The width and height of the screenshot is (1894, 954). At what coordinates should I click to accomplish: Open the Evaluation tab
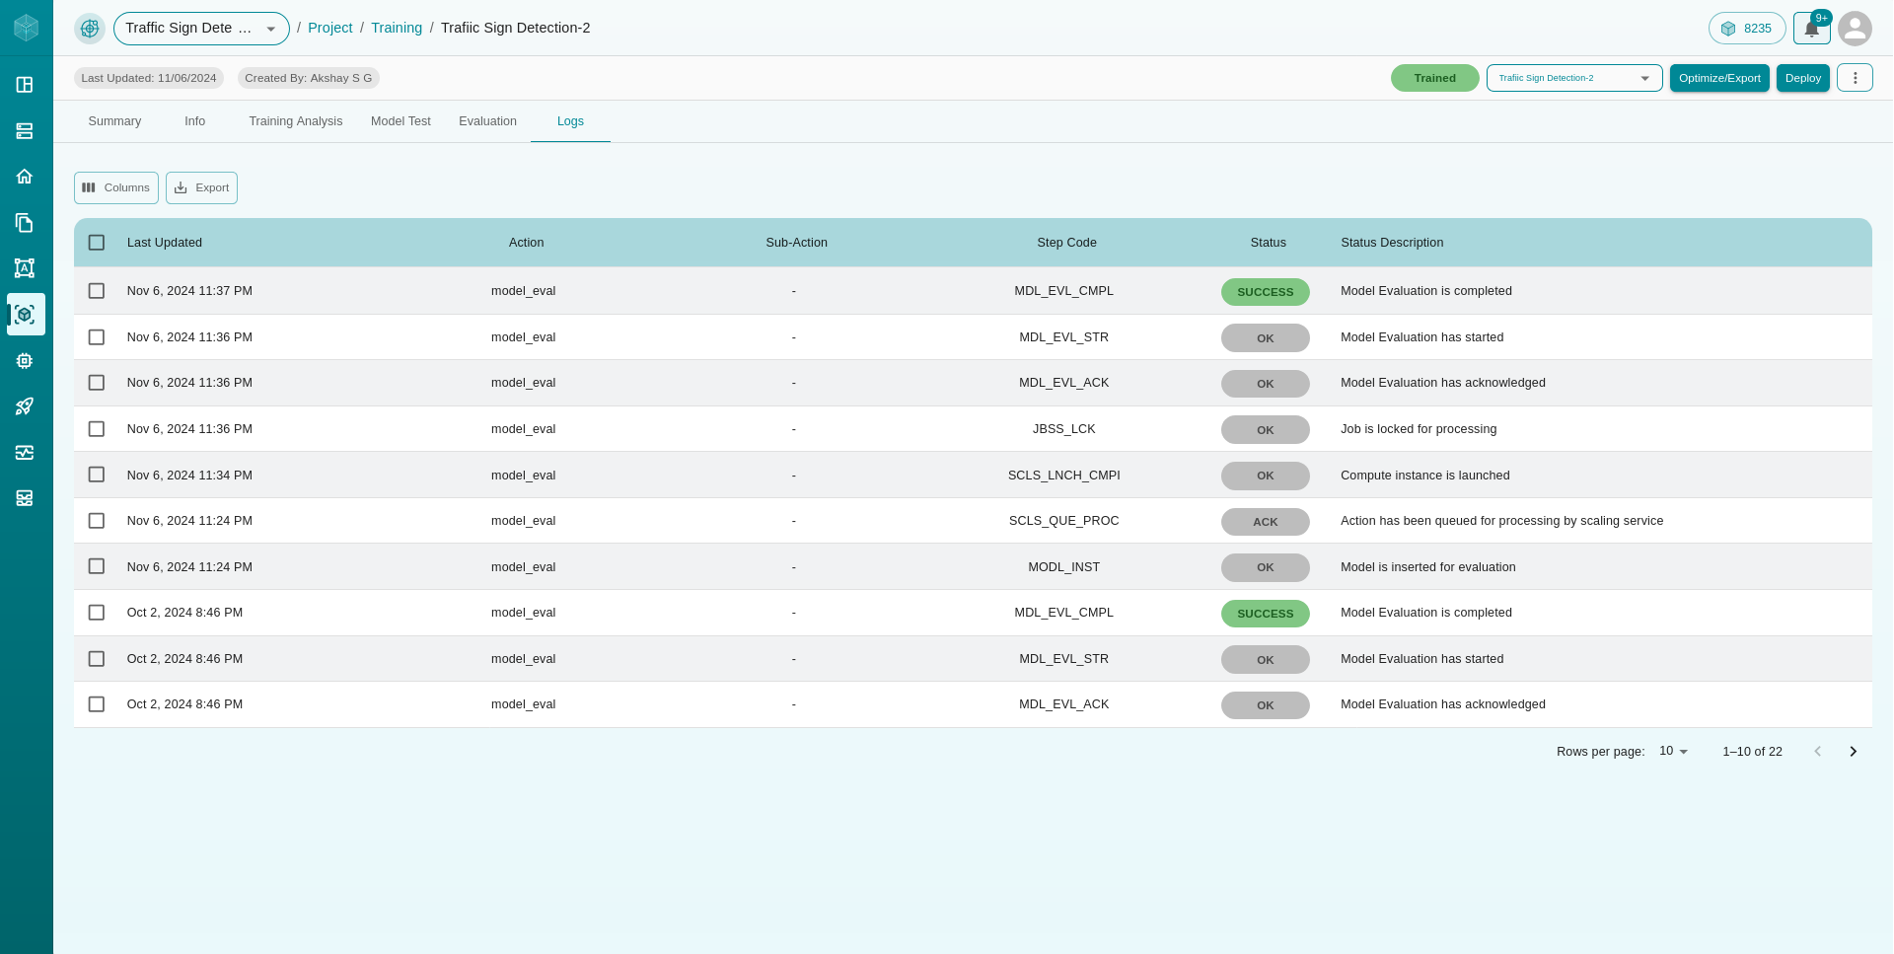487,121
